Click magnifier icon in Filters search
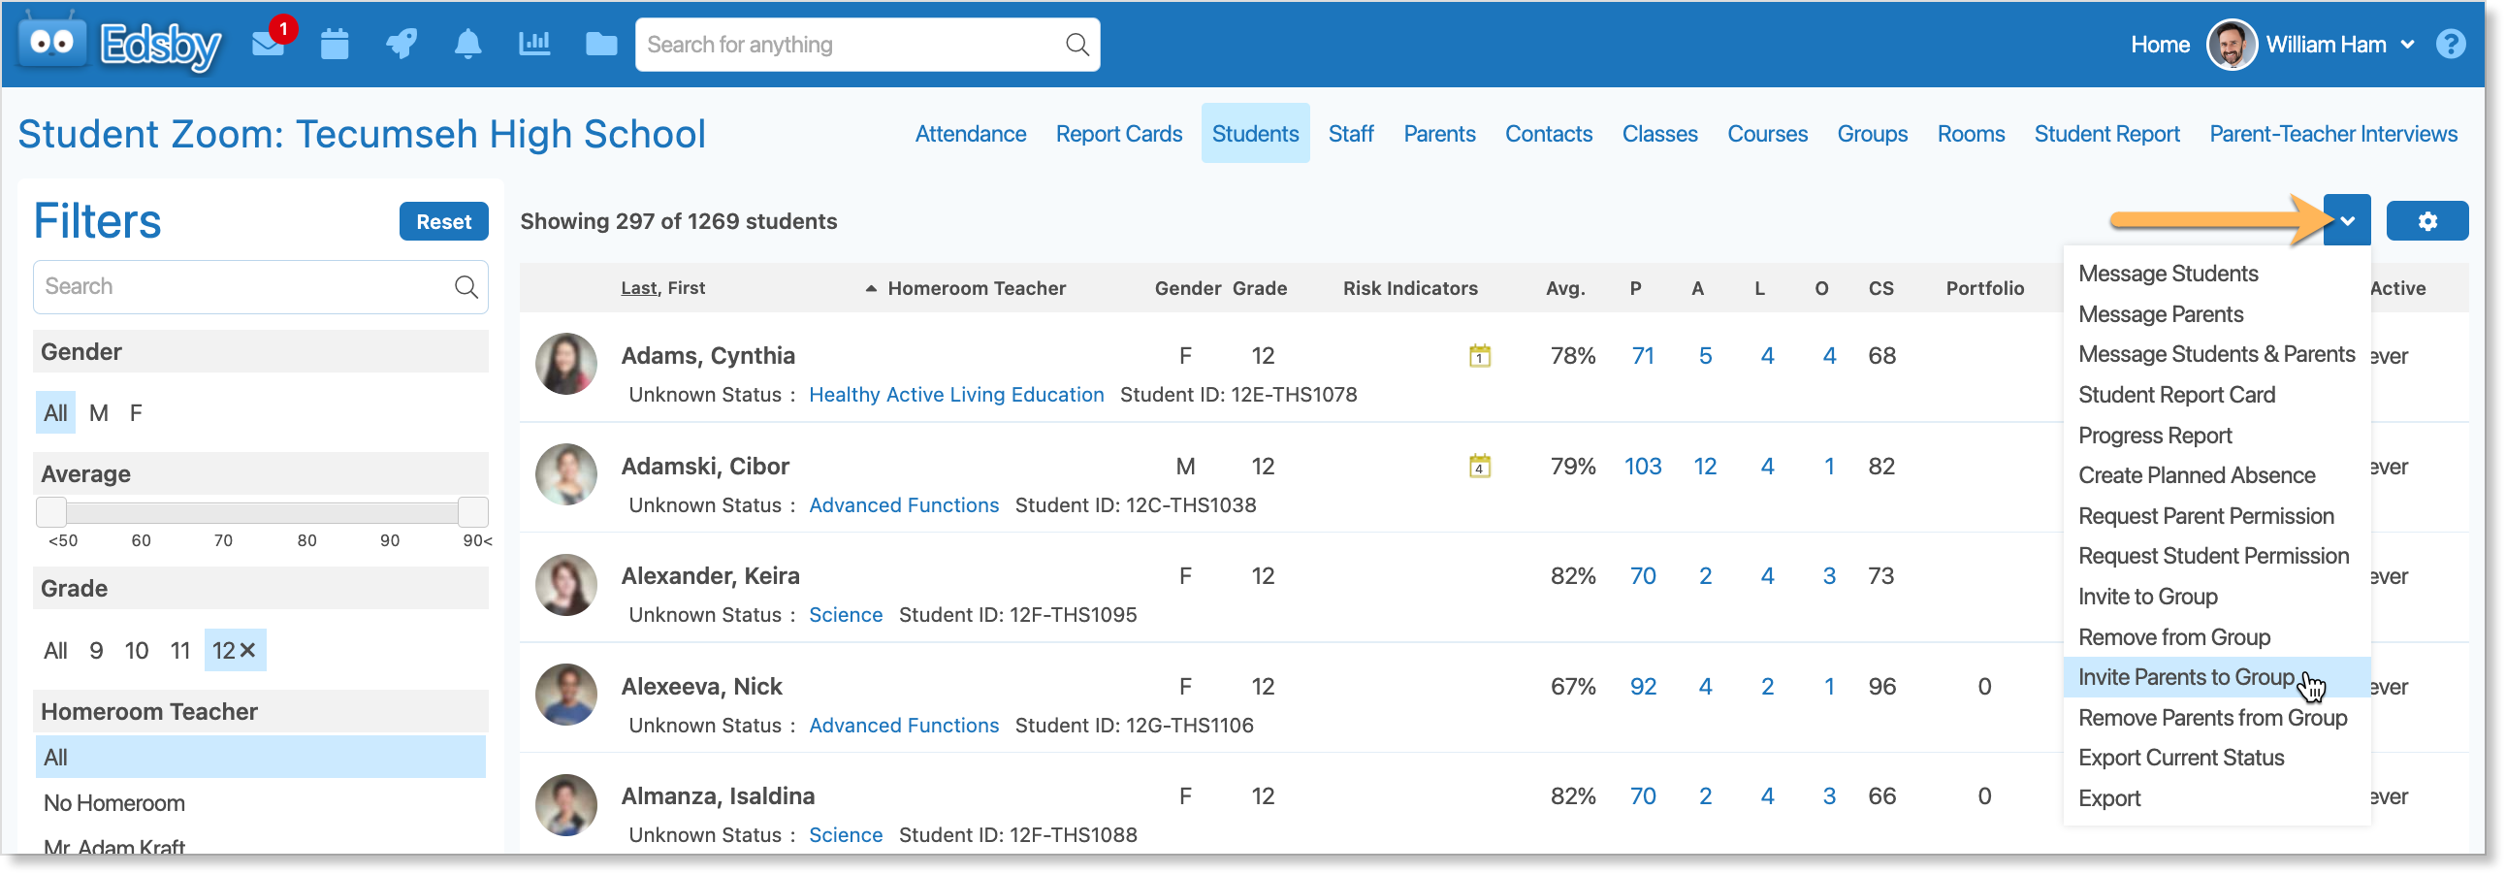The height and width of the screenshot is (875, 2506). click(x=466, y=286)
